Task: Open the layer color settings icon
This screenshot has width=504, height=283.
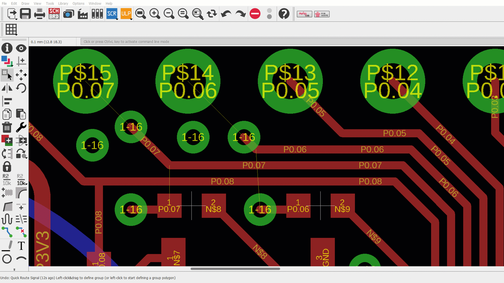Action: tap(7, 61)
